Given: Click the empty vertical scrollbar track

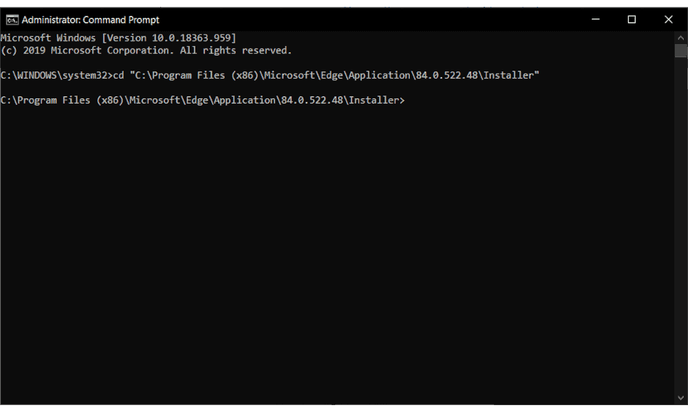Looking at the screenshot, I should pyautogui.click(x=680, y=224).
